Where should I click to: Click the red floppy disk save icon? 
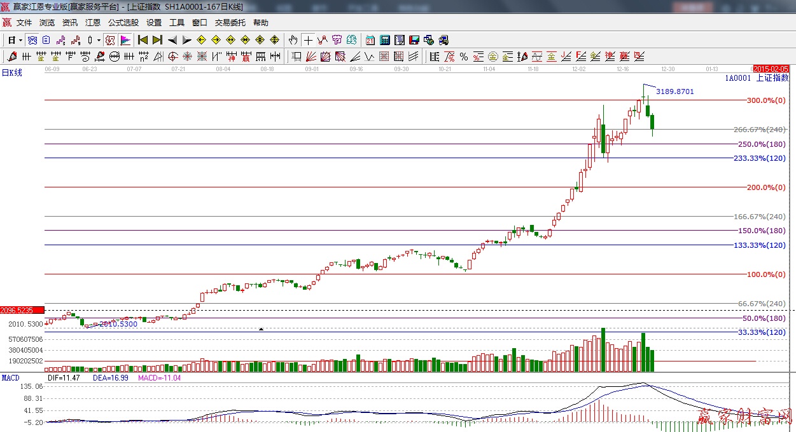414,40
